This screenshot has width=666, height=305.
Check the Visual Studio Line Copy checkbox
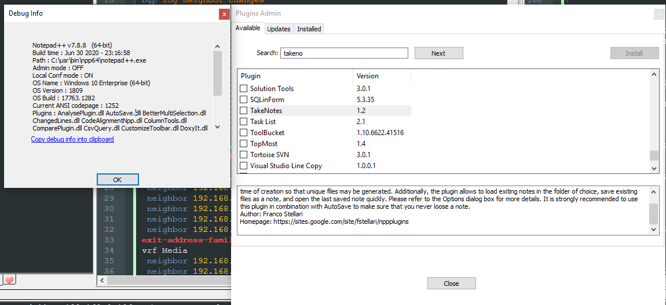click(x=243, y=165)
